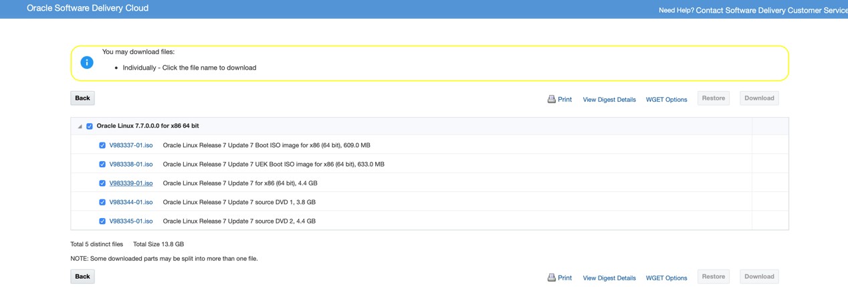Click the bottom Restore button
Image resolution: width=848 pixels, height=287 pixels.
pos(714,276)
